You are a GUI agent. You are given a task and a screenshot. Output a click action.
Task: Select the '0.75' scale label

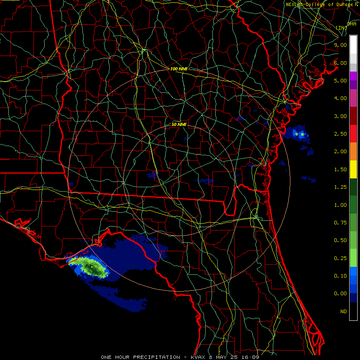click(340, 223)
